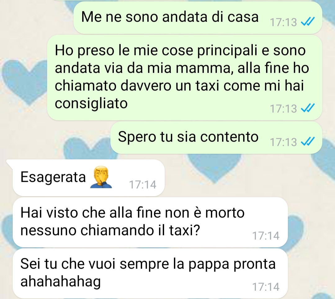
Task: Select the 'Ho preso le mie cose principali' bubble
Action: (x=185, y=77)
